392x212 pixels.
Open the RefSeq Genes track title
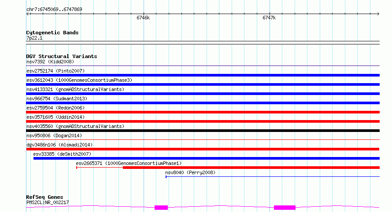(x=44, y=197)
